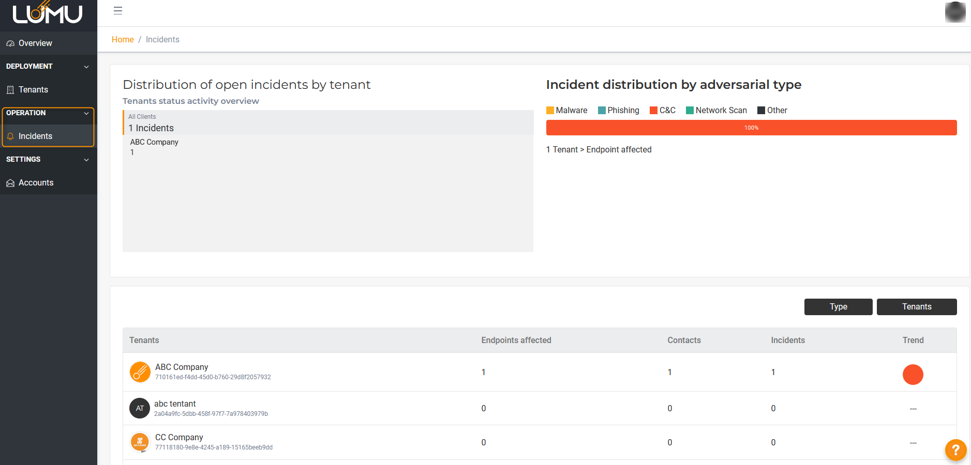Viewport: 971px width, 465px height.
Task: Click the 100% C&C distribution bar
Action: [x=751, y=128]
